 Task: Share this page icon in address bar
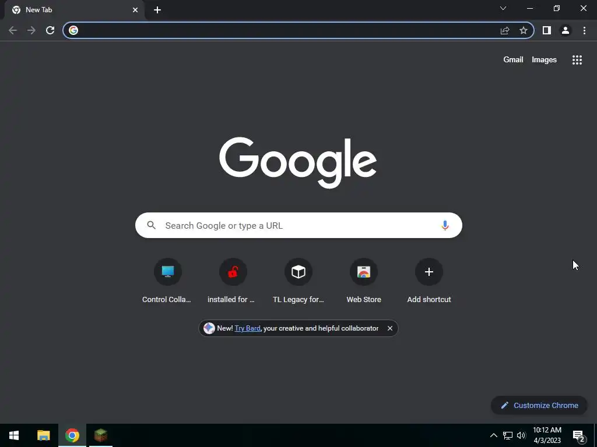(x=505, y=30)
